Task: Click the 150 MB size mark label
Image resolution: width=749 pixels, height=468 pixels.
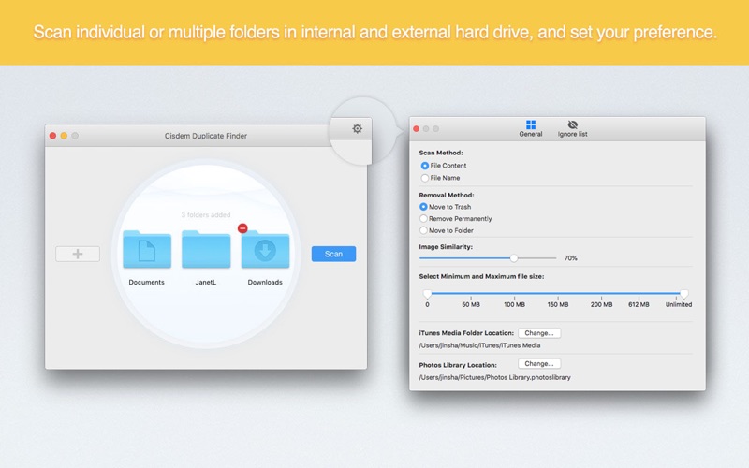Action: point(558,304)
